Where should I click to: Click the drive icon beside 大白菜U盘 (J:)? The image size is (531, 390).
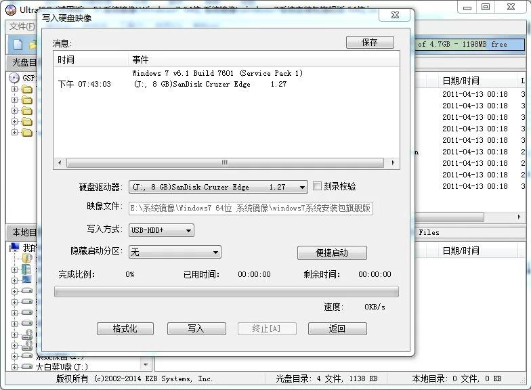coord(27,367)
